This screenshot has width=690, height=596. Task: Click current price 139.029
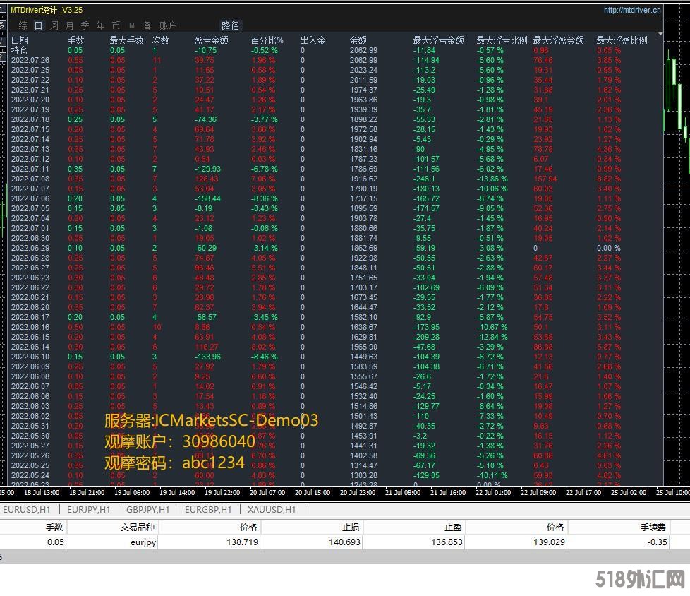549,542
